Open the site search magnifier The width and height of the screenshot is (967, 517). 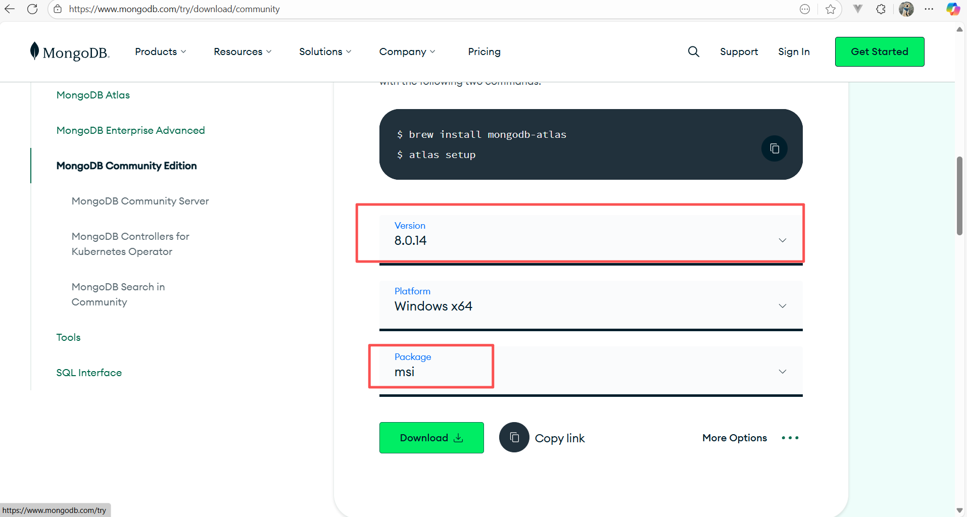693,51
